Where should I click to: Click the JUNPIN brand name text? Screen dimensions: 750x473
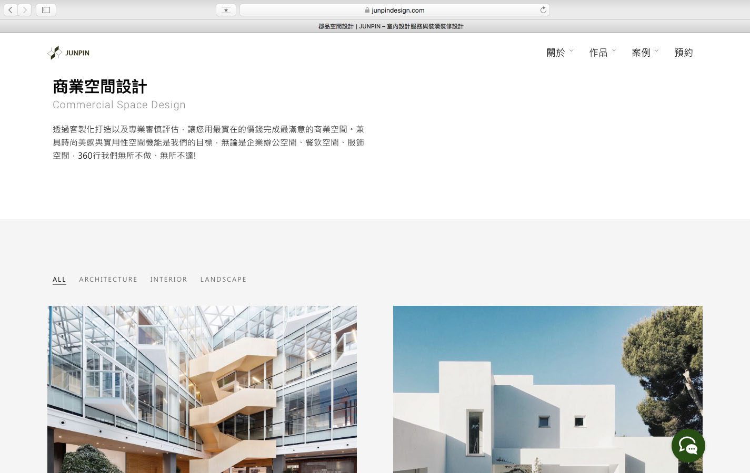[77, 53]
